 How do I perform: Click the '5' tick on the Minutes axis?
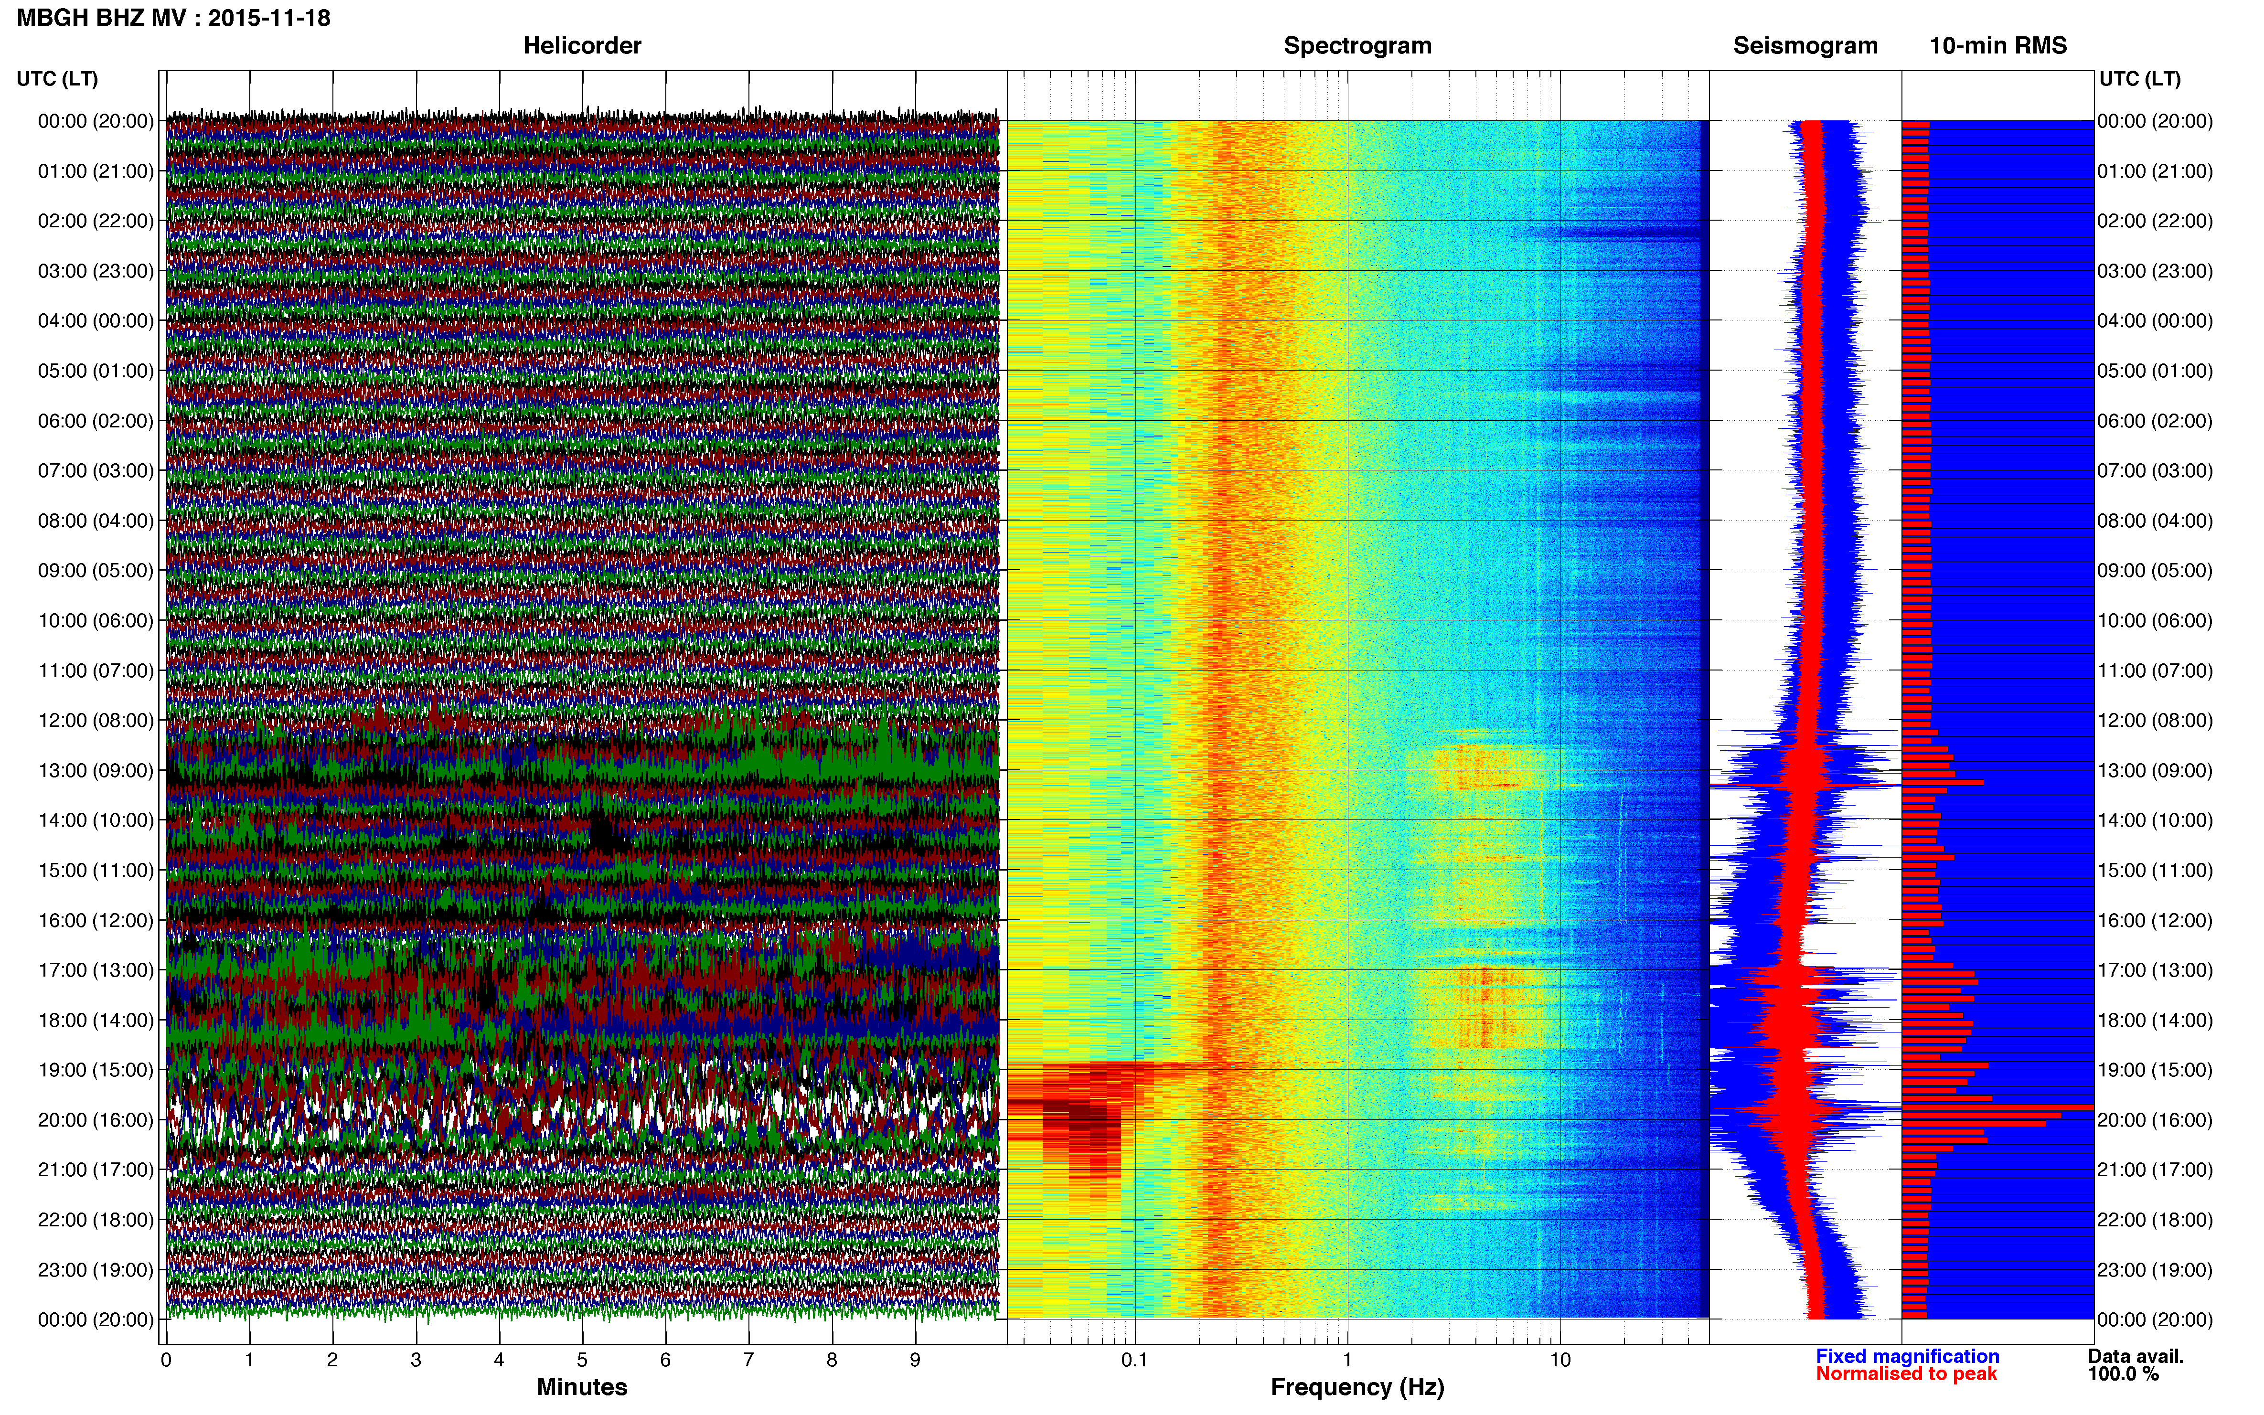click(x=582, y=1360)
